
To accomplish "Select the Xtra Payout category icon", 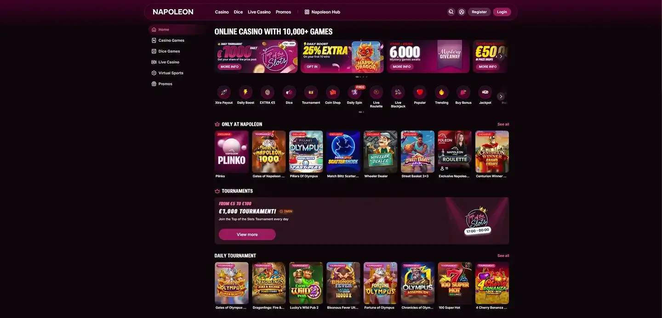I will [x=224, y=92].
